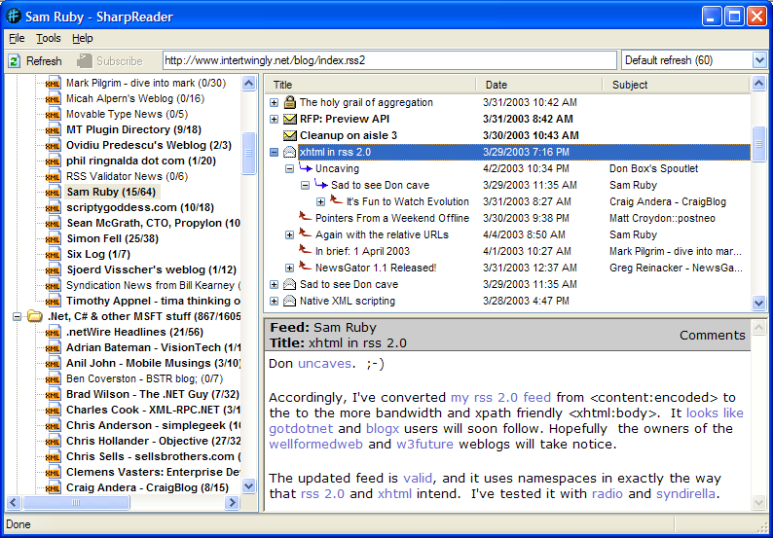
Task: Click the unread envelope icon of RFP: Preview API
Action: (290, 119)
